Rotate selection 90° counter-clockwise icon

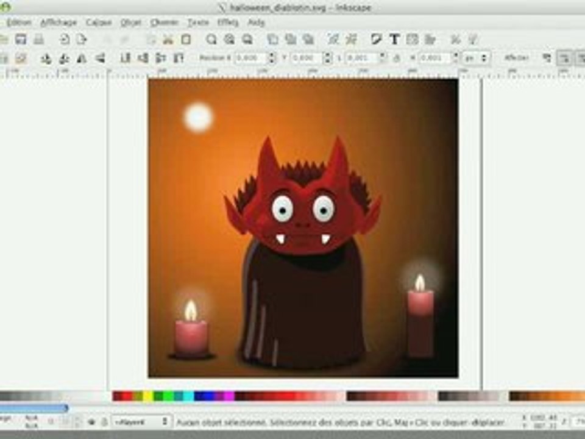coord(46,59)
